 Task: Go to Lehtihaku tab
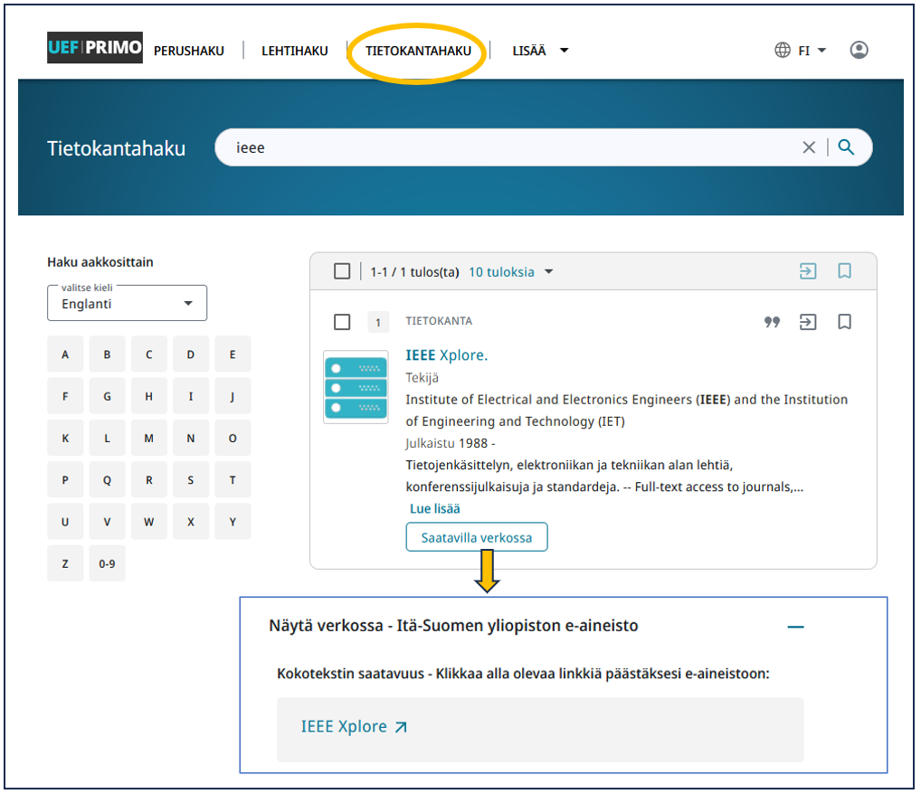click(295, 51)
